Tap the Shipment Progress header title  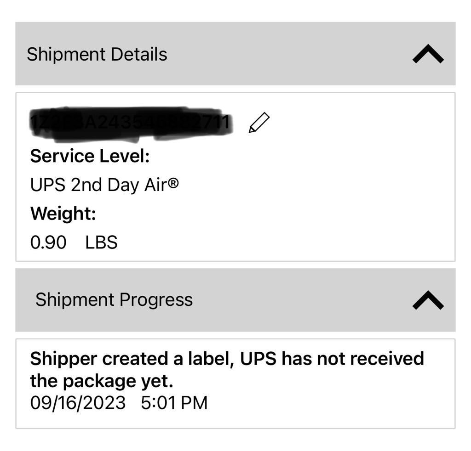tap(114, 299)
